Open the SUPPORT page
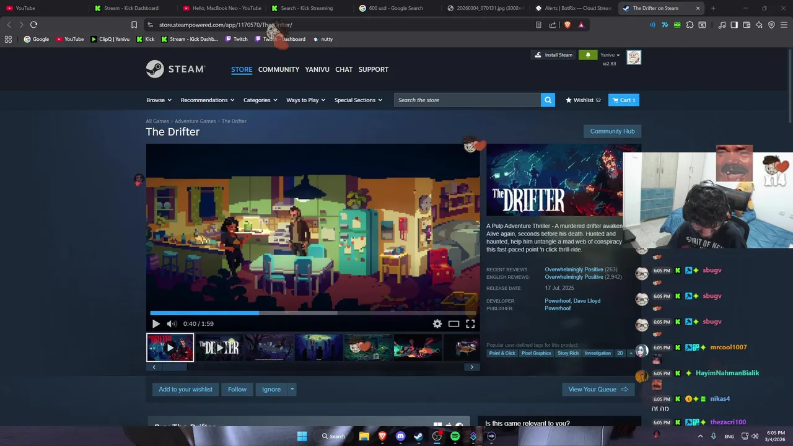The height and width of the screenshot is (446, 793). click(374, 69)
